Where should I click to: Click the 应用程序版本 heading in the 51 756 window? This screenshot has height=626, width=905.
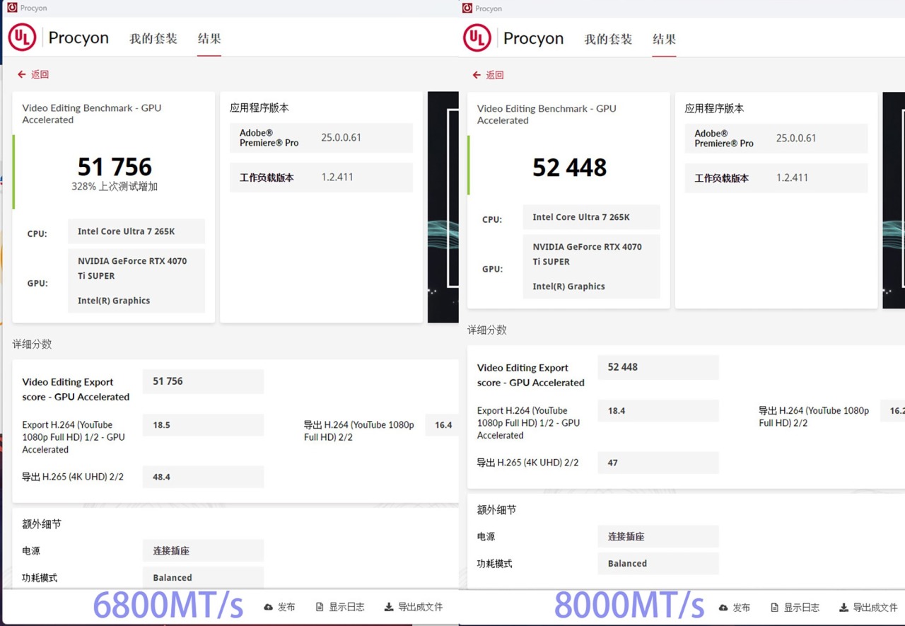pyautogui.click(x=259, y=108)
